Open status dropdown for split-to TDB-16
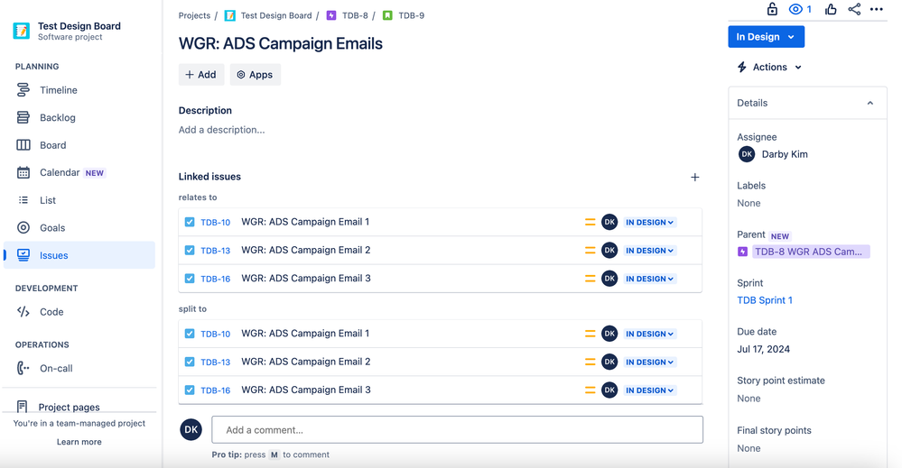The image size is (902, 468). pyautogui.click(x=650, y=390)
